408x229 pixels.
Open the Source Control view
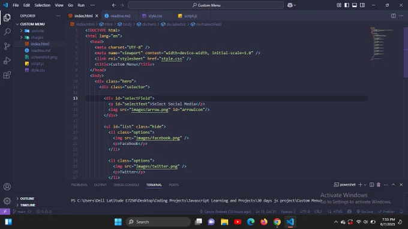click(7, 46)
